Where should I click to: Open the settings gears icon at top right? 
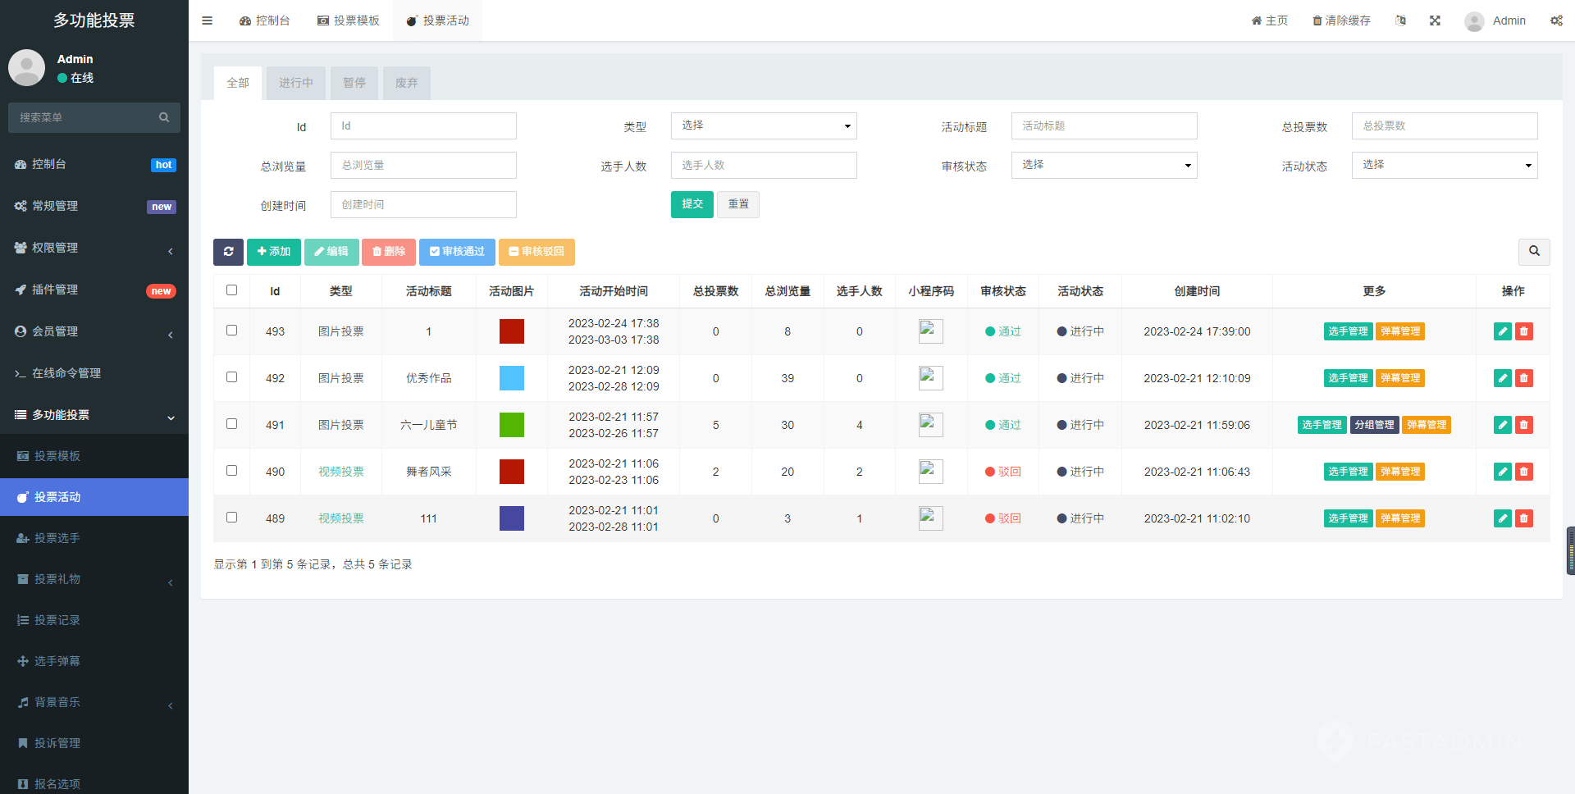tap(1555, 21)
